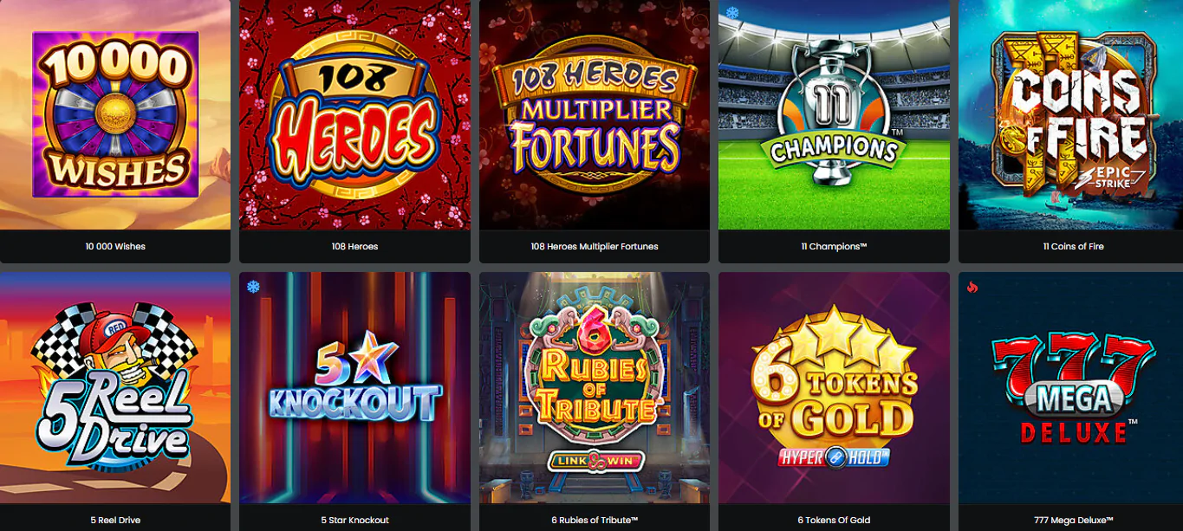Click the snowflake icon on 11 Champions
This screenshot has height=531, width=1183.
coord(732,13)
